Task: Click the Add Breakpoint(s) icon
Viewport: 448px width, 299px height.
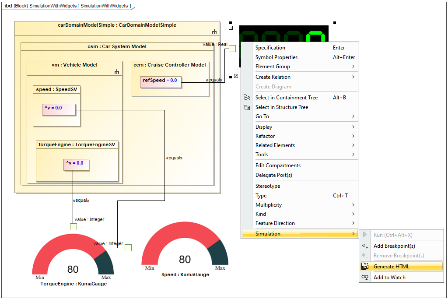Action: 365,246
